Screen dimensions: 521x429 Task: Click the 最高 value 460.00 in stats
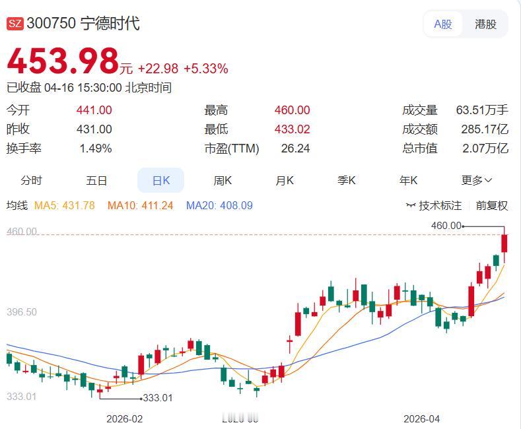click(292, 110)
